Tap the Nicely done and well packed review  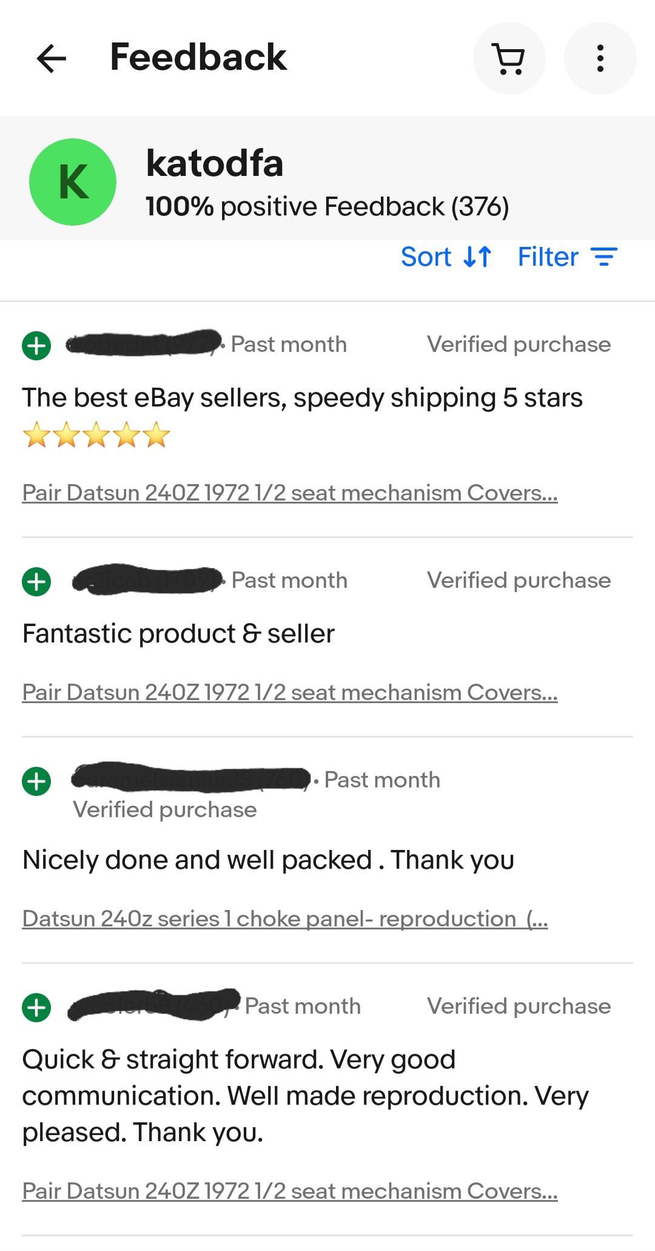268,860
